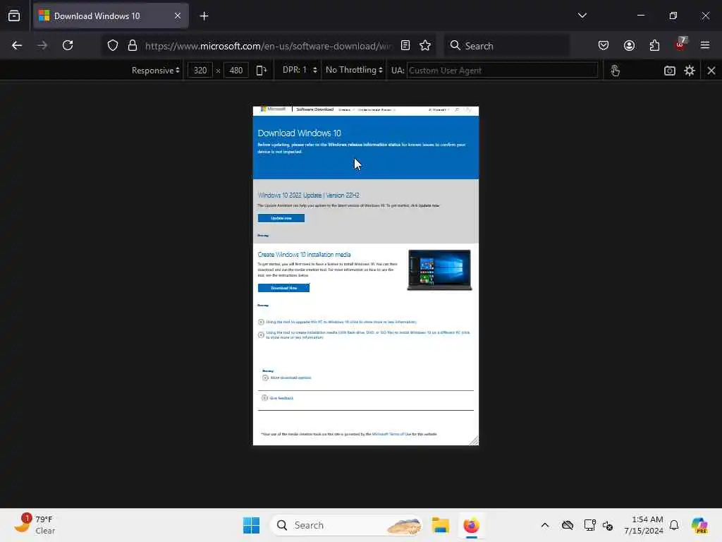Click the muted volume icon in tray

pyautogui.click(x=608, y=525)
